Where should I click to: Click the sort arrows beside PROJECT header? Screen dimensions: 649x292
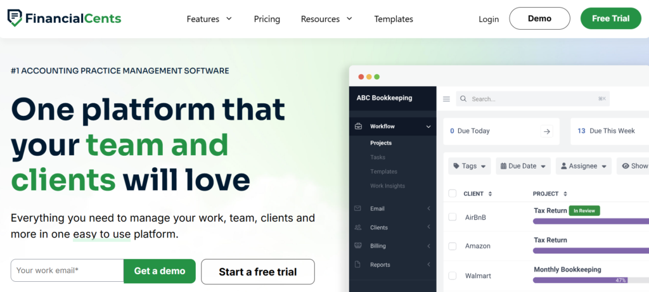565,194
